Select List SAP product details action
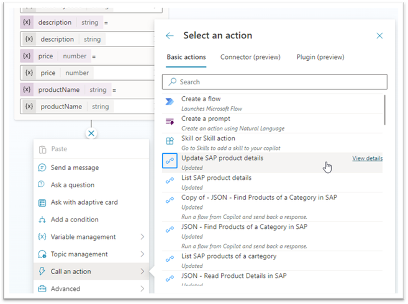Screen dimensions: 408x304 point(216,178)
